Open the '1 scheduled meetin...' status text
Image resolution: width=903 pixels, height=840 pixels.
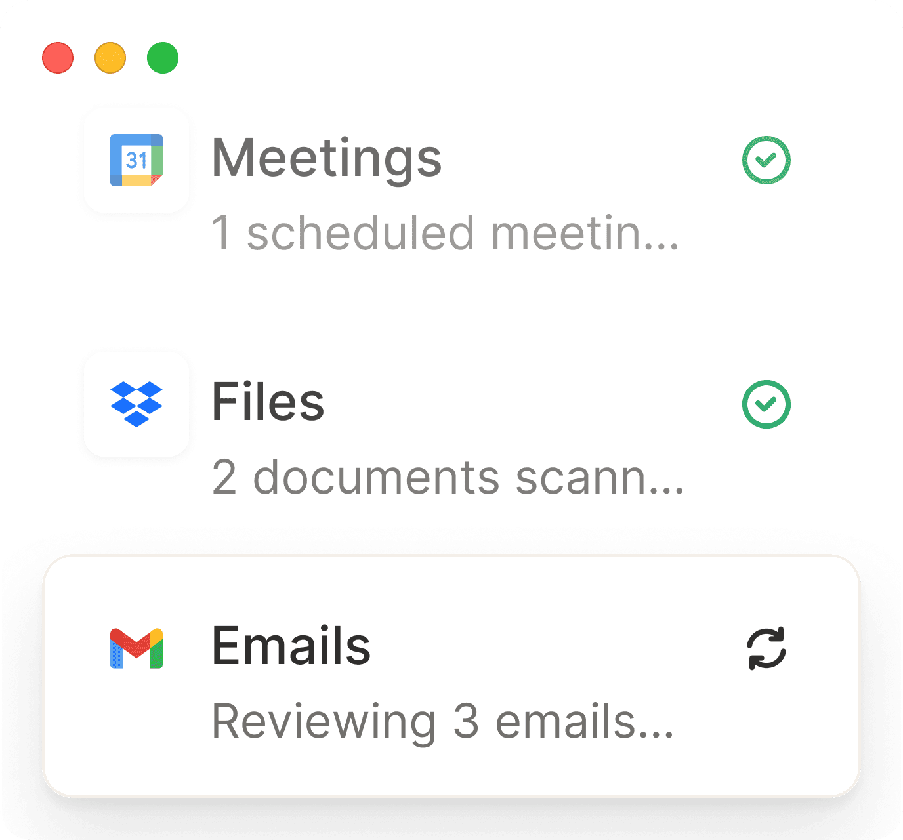[x=446, y=233]
